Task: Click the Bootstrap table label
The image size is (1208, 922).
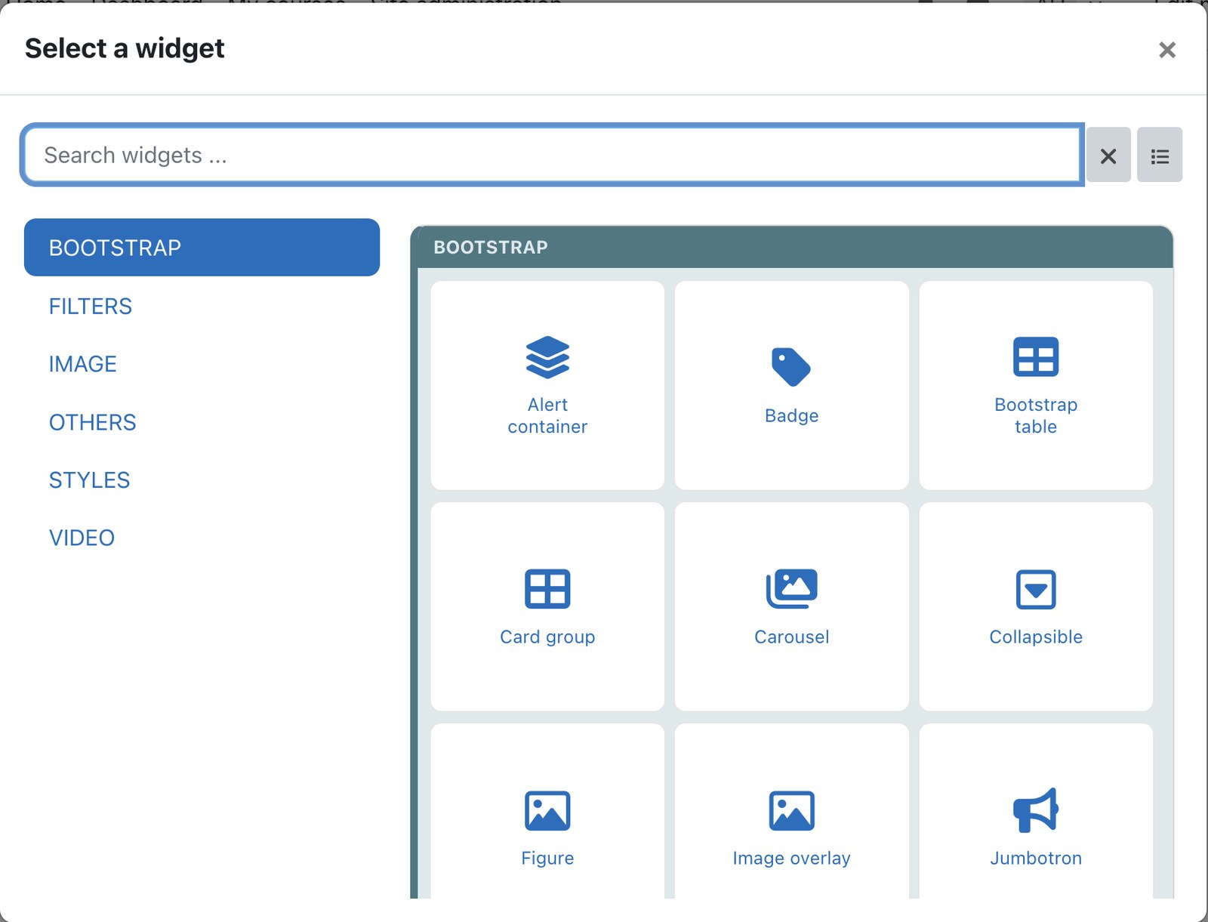Action: (1036, 416)
